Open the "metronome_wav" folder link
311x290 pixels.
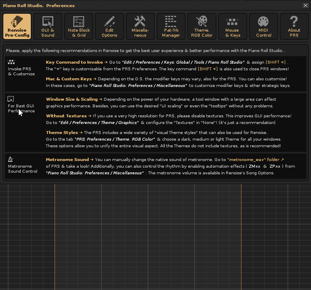click(256, 160)
